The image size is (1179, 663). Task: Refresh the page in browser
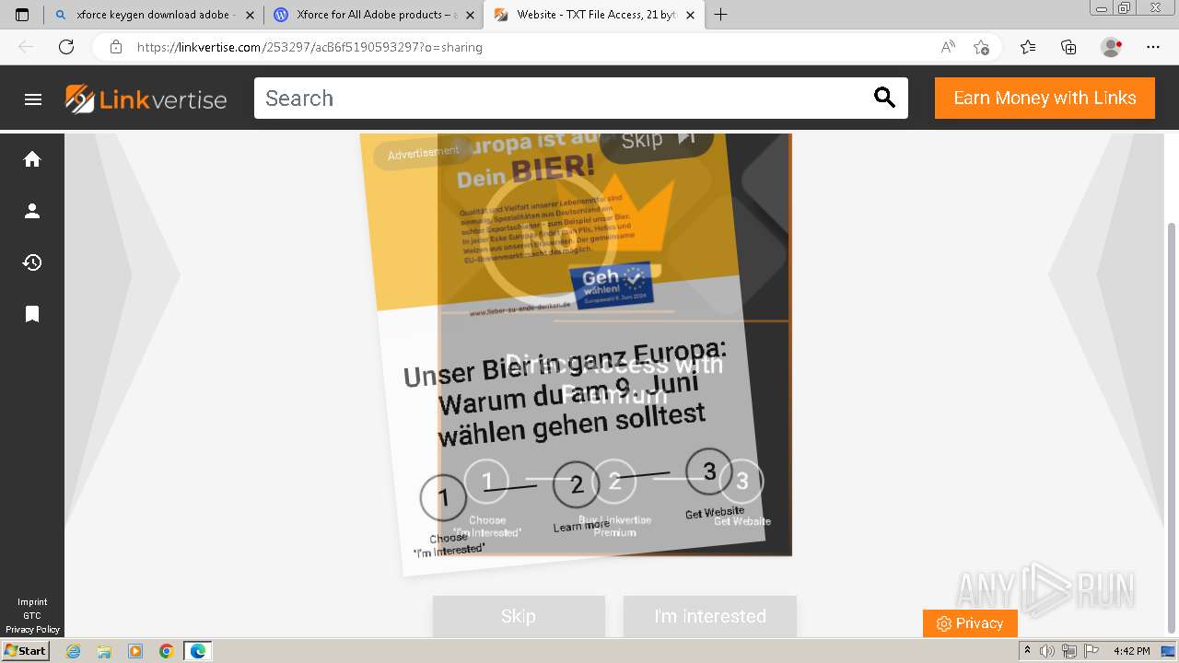[x=66, y=47]
